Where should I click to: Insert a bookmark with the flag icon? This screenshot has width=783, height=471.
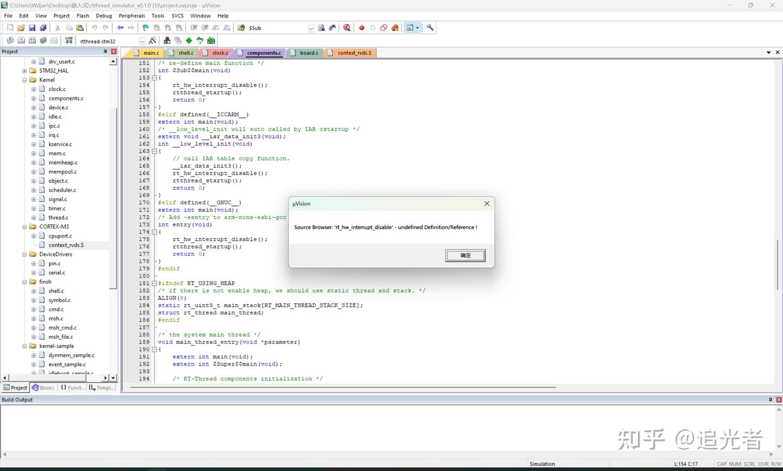click(145, 28)
